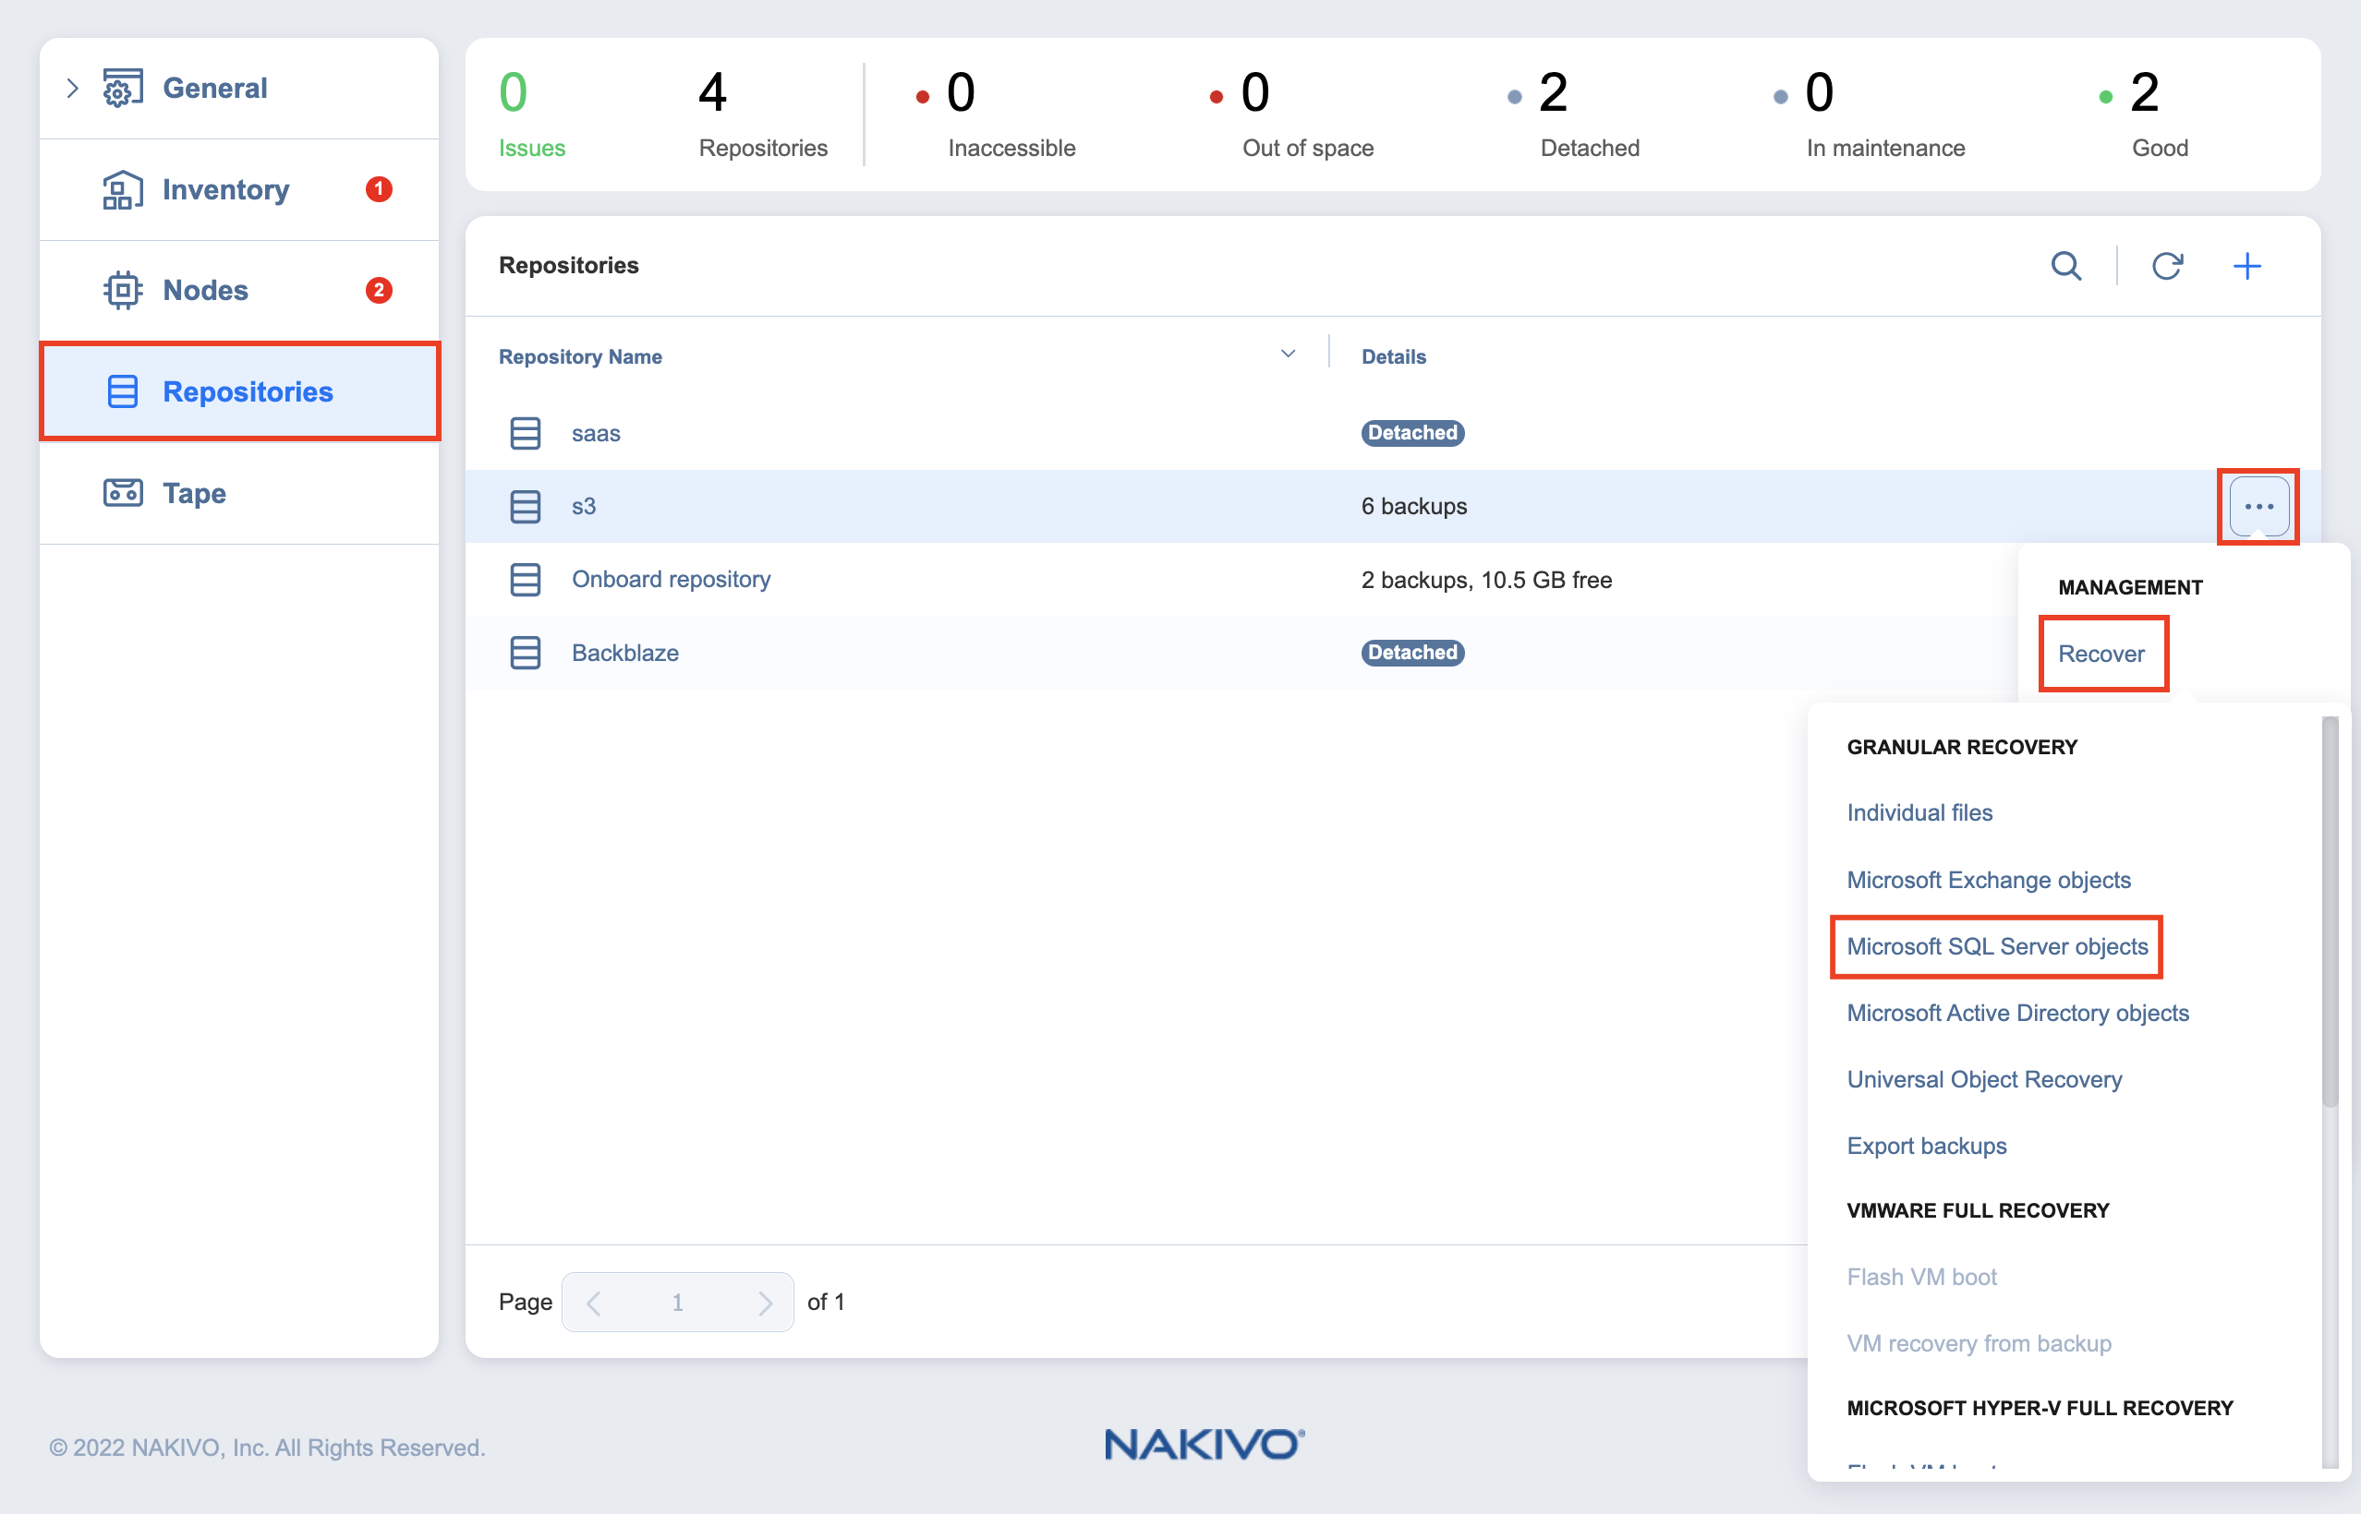Add a new repository with plus icon
The height and width of the screenshot is (1514, 2361).
pyautogui.click(x=2246, y=267)
